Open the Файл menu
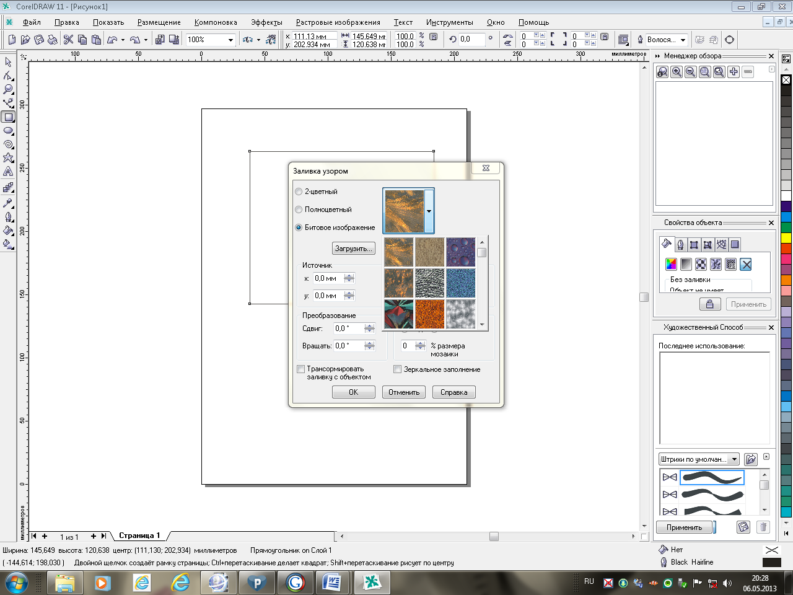793x595 pixels. pos(32,22)
